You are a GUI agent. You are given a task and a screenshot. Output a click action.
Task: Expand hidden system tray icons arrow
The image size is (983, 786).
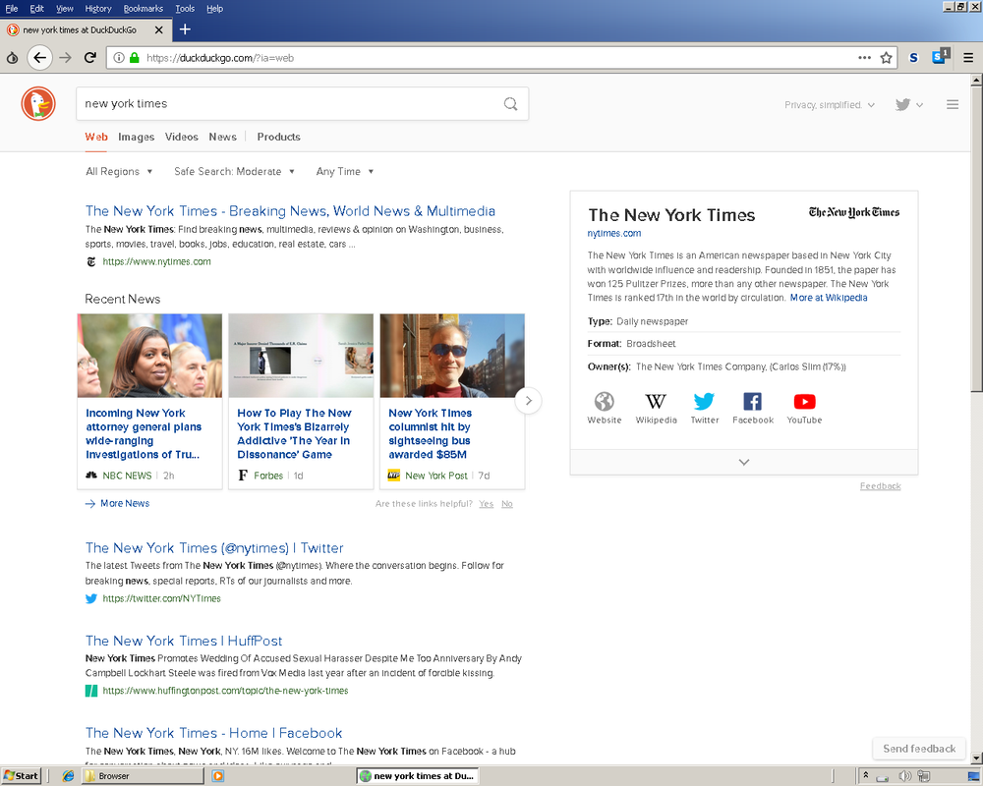(x=866, y=775)
